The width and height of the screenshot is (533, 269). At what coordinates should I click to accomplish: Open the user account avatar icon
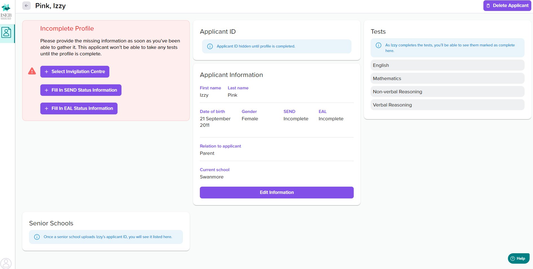click(x=6, y=263)
